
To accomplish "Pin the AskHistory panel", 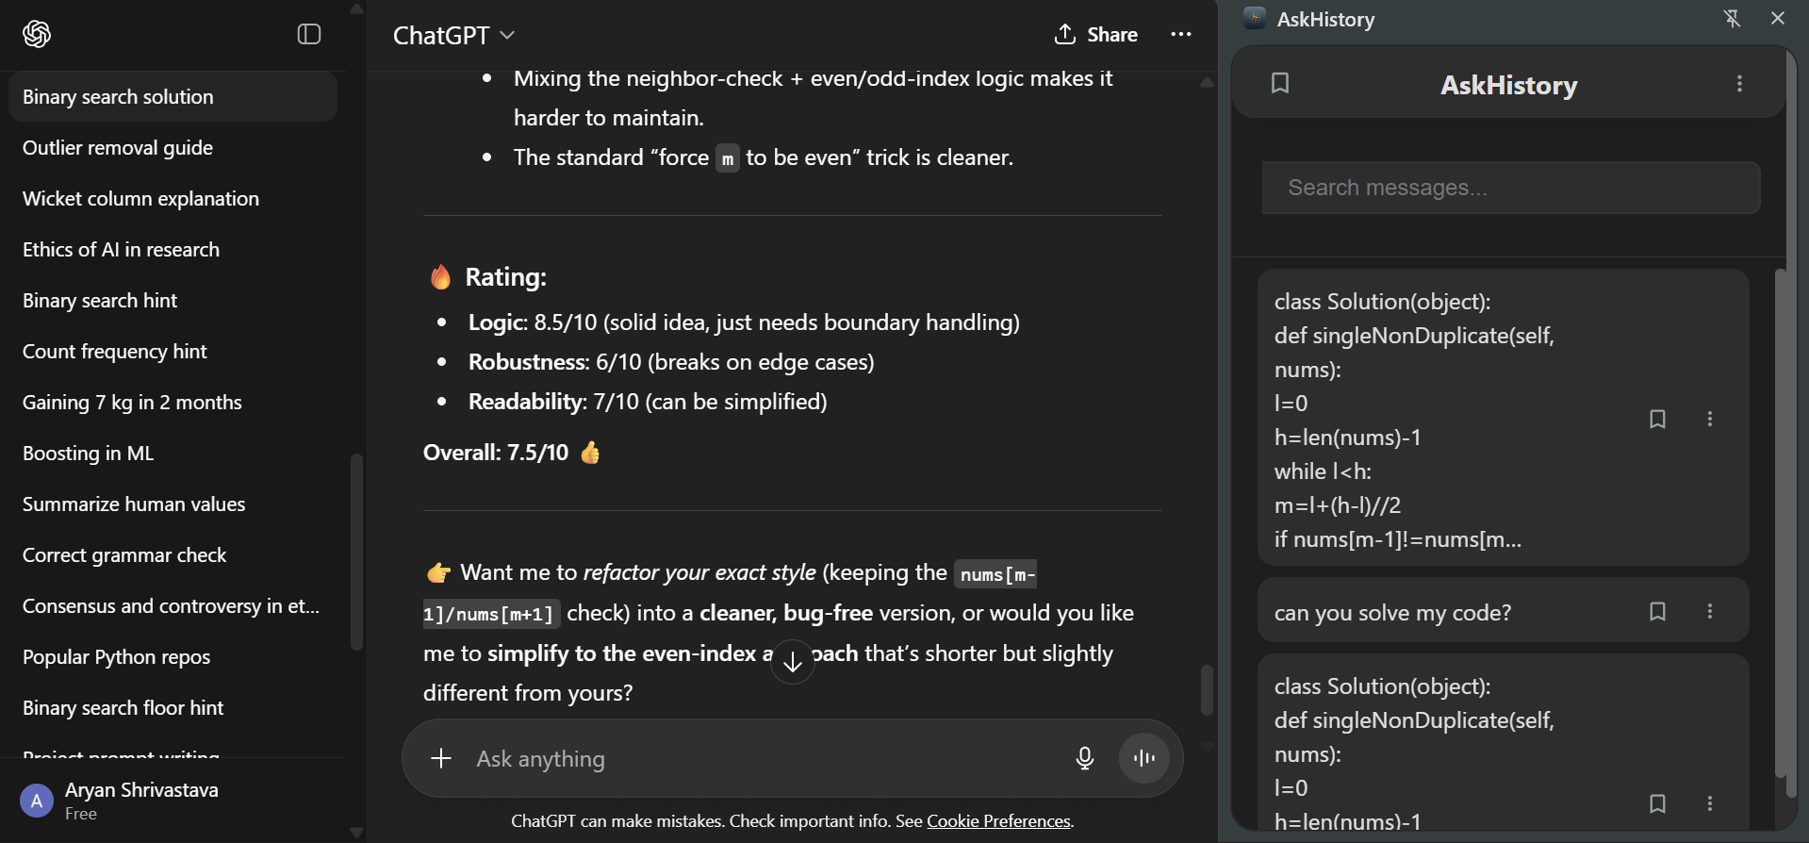I will point(1732,18).
